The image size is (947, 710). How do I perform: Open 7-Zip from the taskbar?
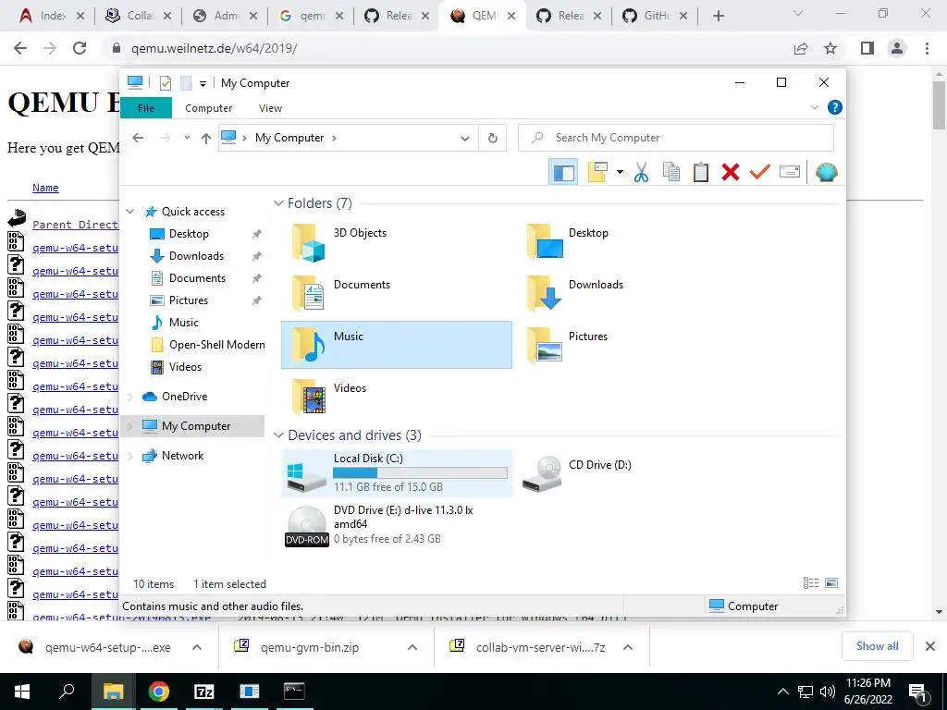pyautogui.click(x=203, y=692)
